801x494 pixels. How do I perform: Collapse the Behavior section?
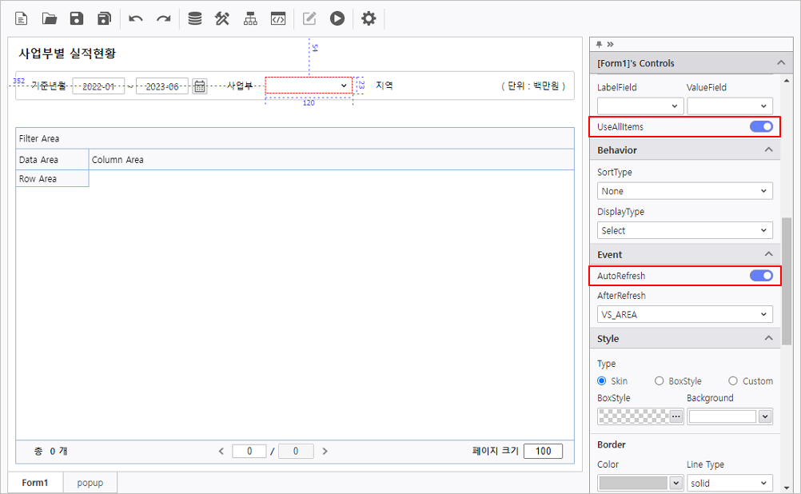pos(768,150)
